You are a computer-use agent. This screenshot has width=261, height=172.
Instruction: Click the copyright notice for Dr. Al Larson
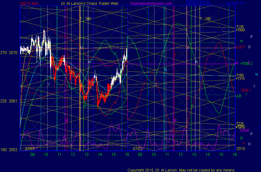point(182,170)
